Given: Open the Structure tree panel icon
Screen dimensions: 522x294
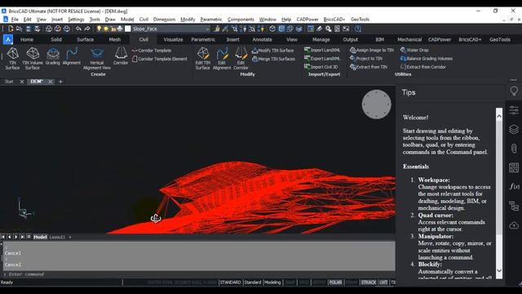Looking at the screenshot, I should pyautogui.click(x=514, y=206).
